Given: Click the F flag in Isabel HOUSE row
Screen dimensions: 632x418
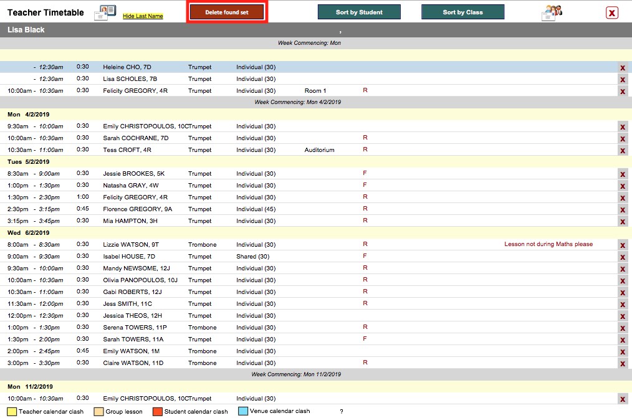Looking at the screenshot, I should point(365,255).
